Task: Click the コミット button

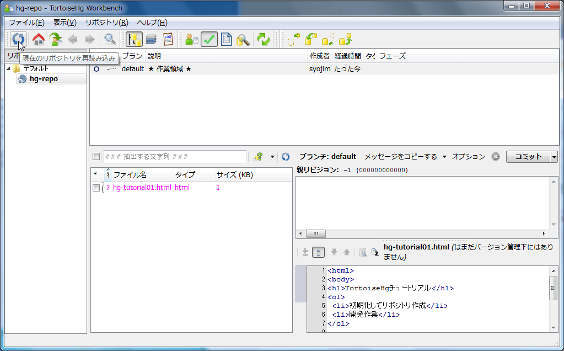Action: click(x=528, y=156)
